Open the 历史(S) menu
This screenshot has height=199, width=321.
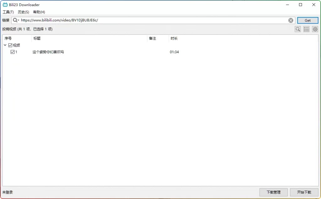coord(23,12)
